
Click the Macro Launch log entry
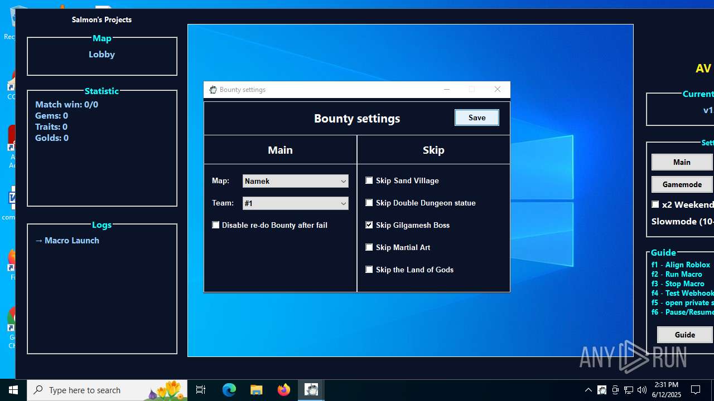click(x=67, y=241)
